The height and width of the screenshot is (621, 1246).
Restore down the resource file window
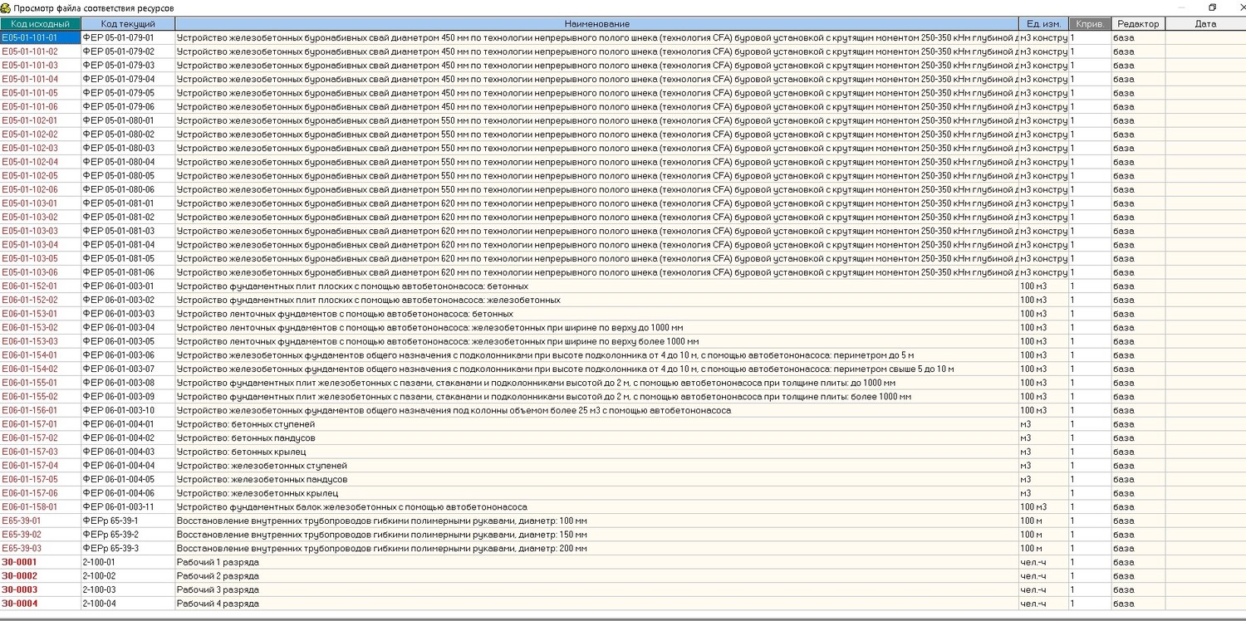coord(1212,7)
